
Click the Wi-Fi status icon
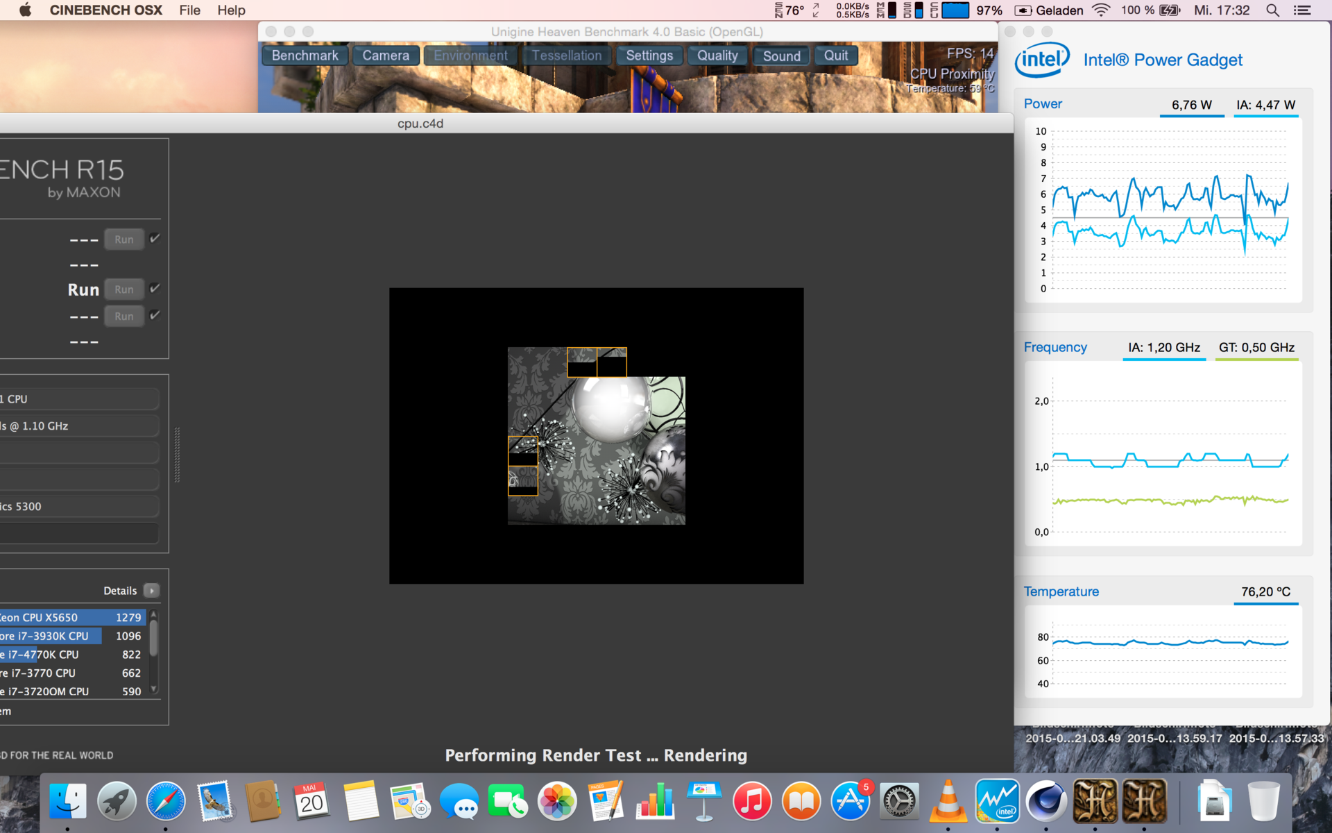click(x=1100, y=10)
